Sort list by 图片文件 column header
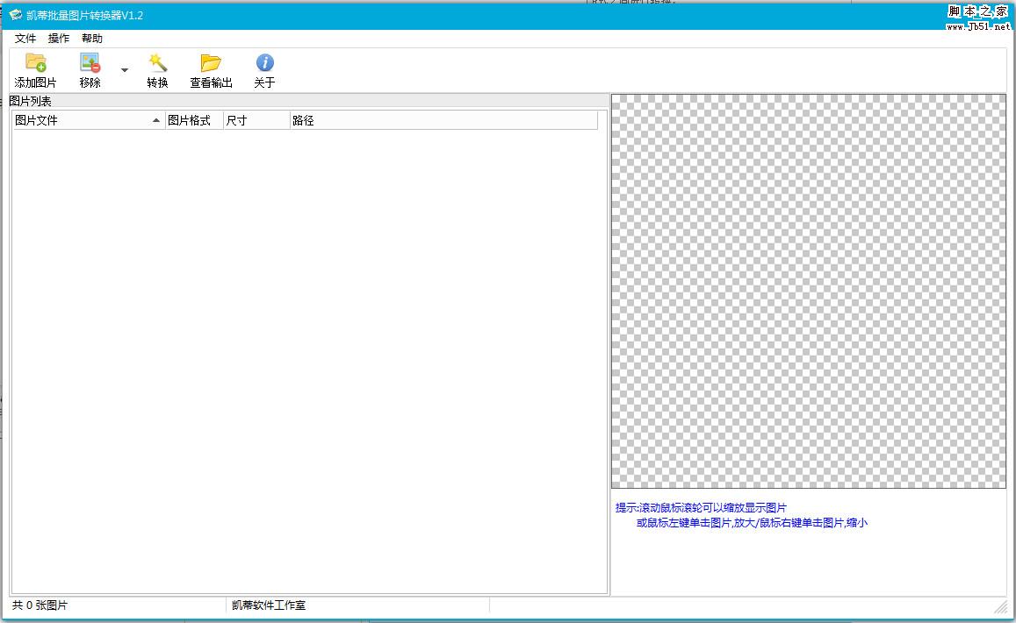Screen dimensions: 1016x623 [89, 120]
